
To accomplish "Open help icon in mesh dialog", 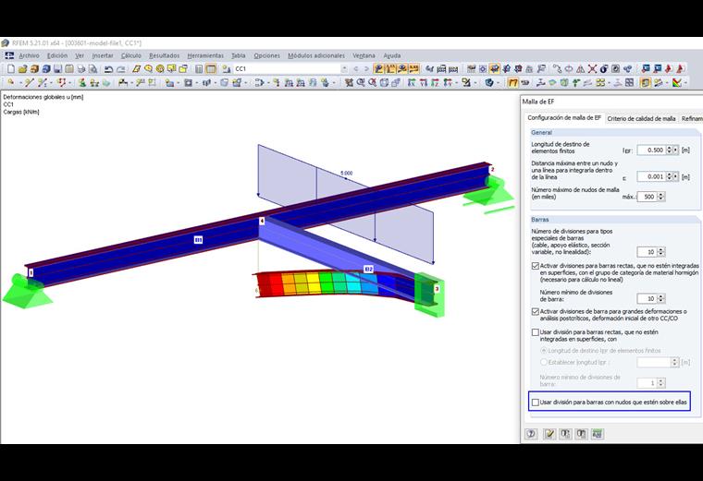I will click(531, 434).
